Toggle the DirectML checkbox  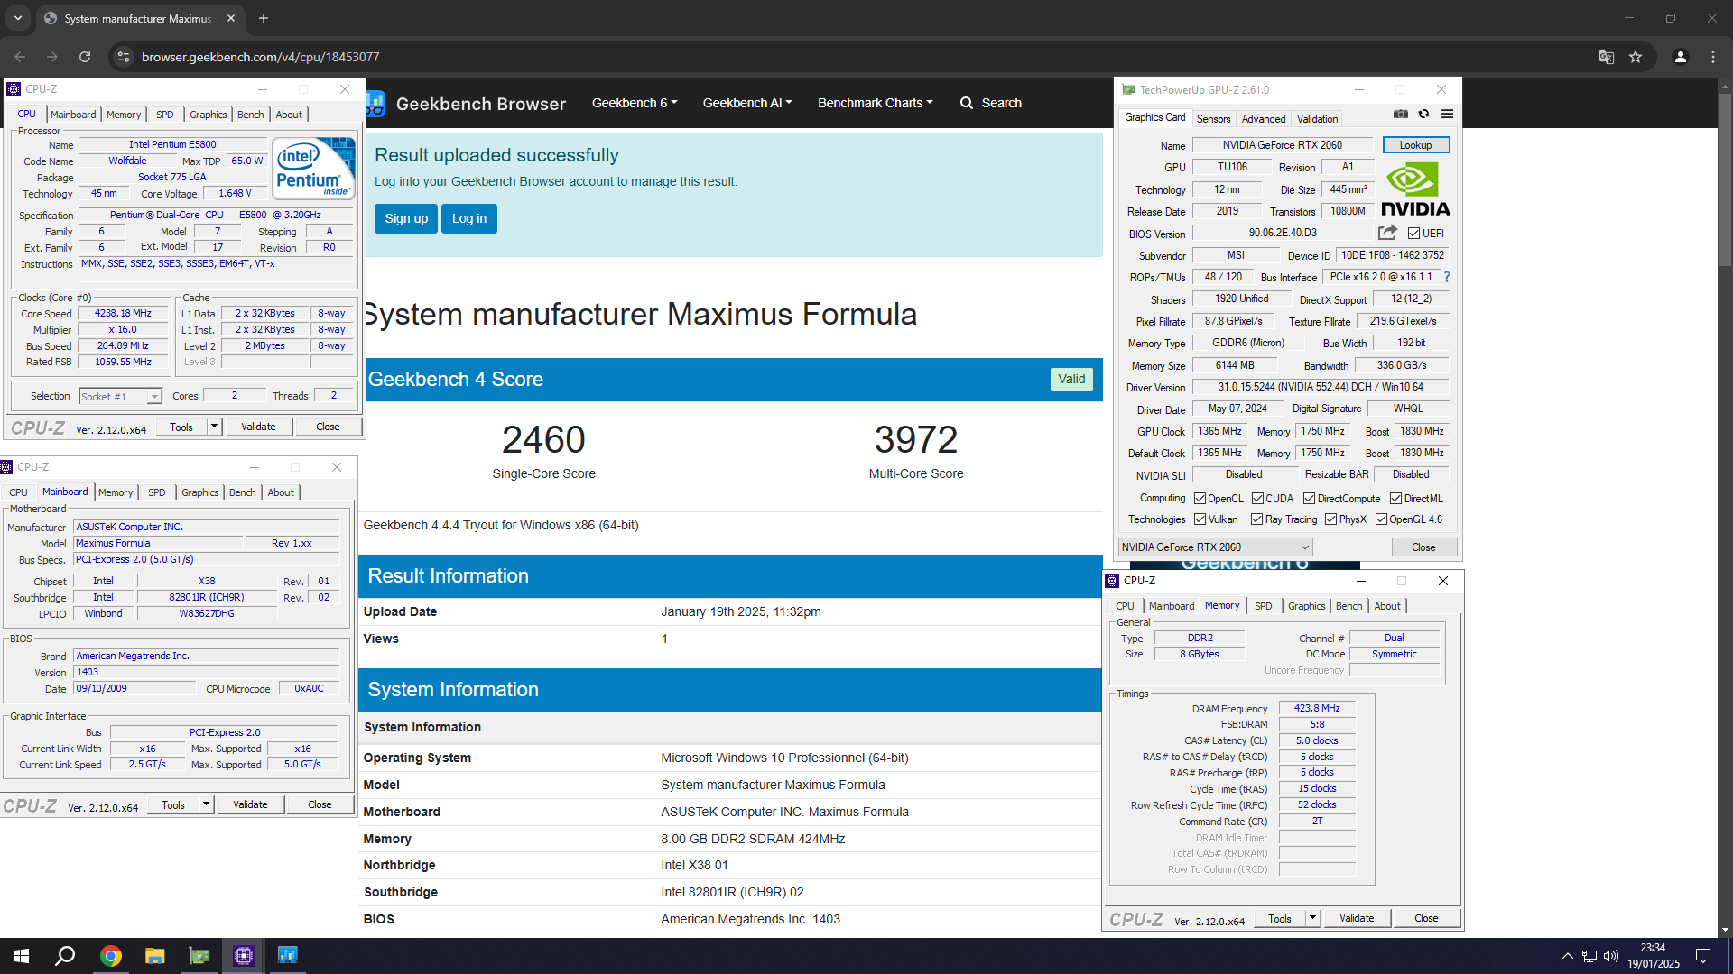click(x=1395, y=499)
